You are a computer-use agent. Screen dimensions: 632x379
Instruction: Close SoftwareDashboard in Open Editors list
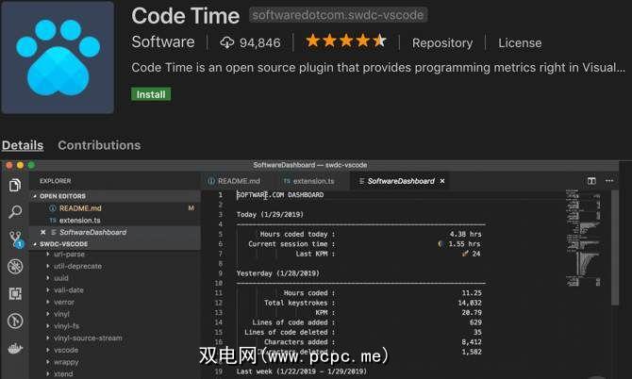(43, 232)
